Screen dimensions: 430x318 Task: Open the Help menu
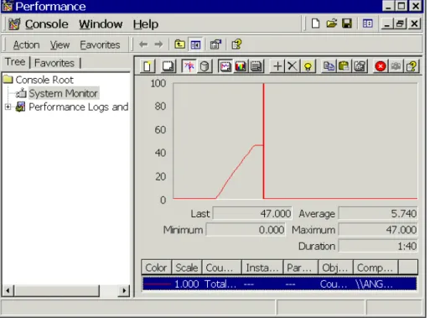(146, 24)
